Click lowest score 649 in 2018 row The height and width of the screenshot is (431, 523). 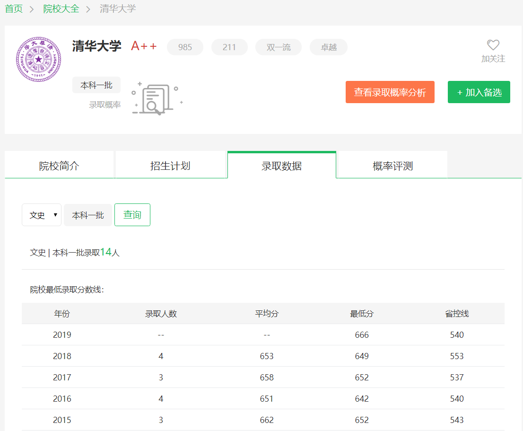tap(362, 356)
